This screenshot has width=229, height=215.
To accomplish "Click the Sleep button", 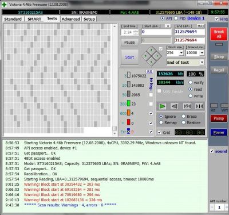I will (x=219, y=57).
